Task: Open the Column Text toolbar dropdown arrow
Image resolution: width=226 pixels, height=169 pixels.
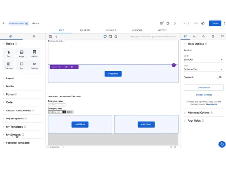Action: 76,67
